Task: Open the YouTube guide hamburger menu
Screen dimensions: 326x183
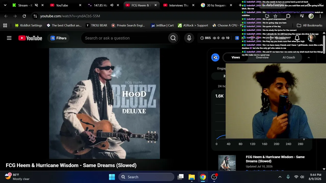Action: pos(9,38)
